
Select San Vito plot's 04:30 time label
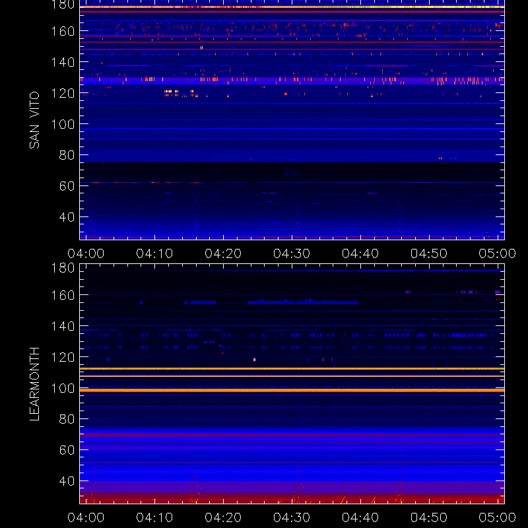coord(292,253)
